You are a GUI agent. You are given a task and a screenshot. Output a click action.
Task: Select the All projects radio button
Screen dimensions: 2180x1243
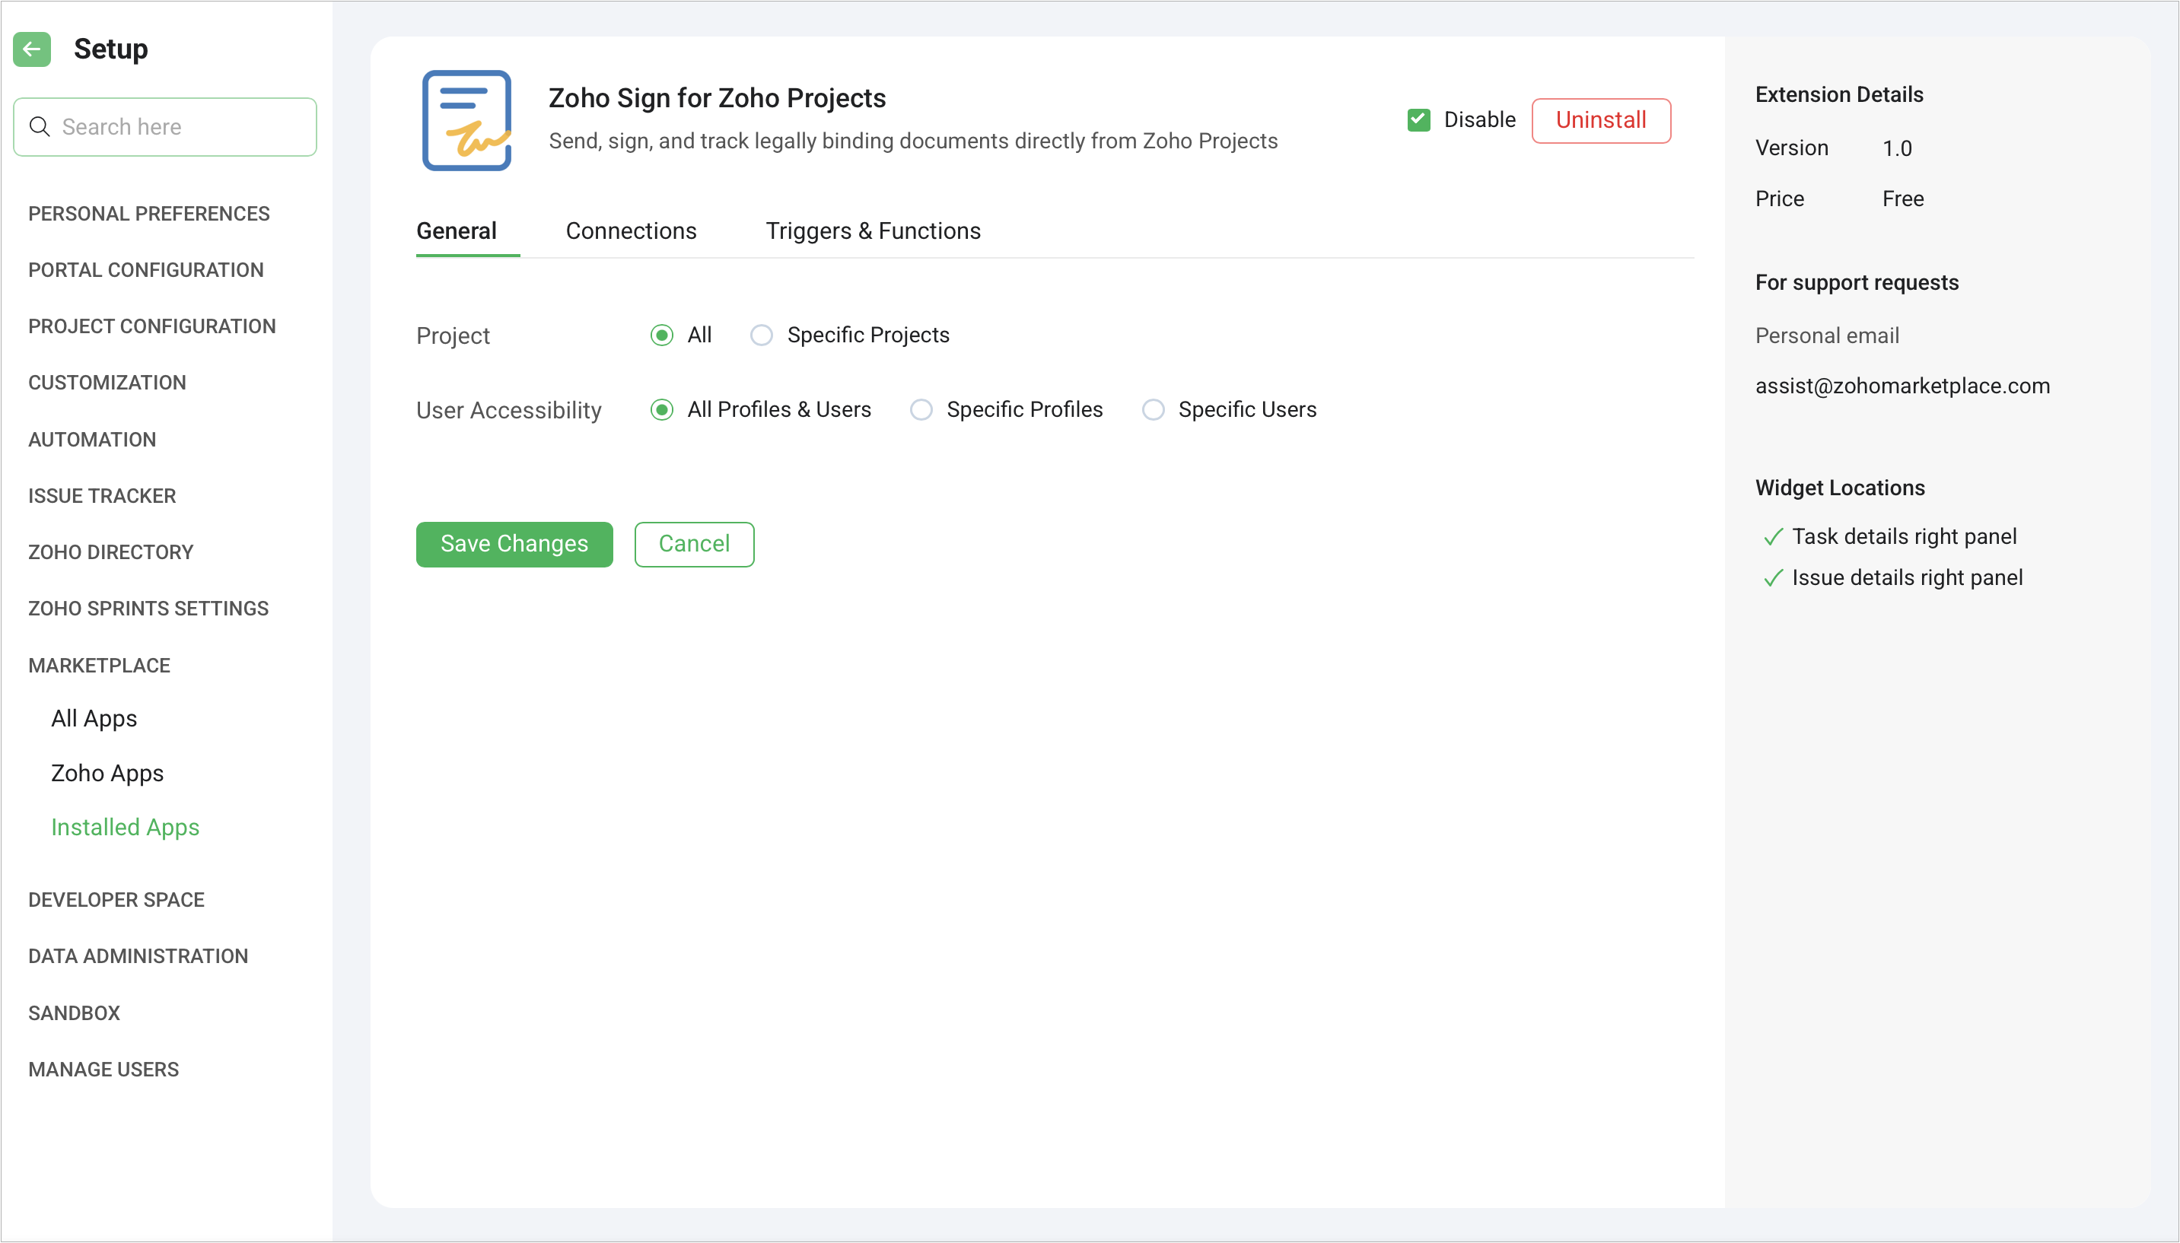tap(662, 335)
